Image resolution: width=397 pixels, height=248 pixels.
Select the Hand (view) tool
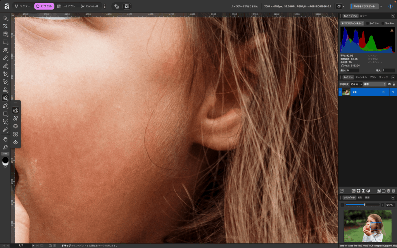tap(5, 139)
